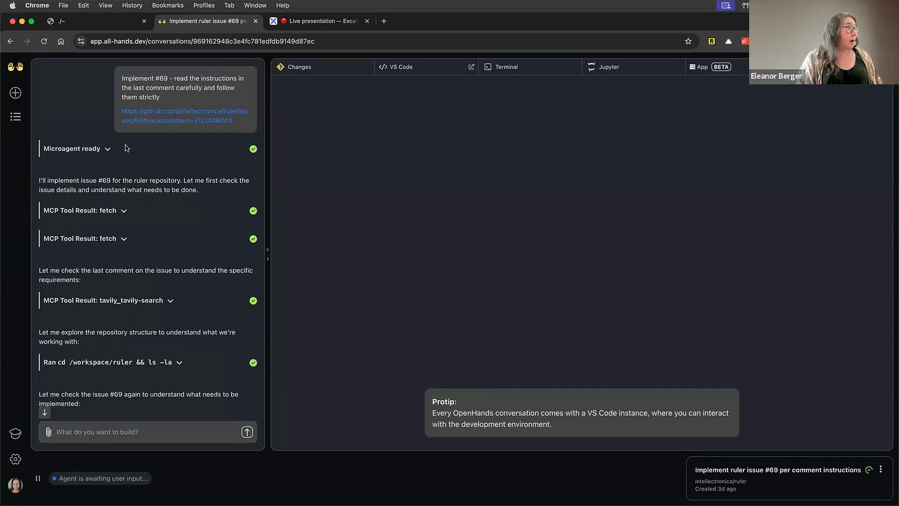Open the Jupyter panel
Screen dimensions: 899x506
tap(609, 67)
